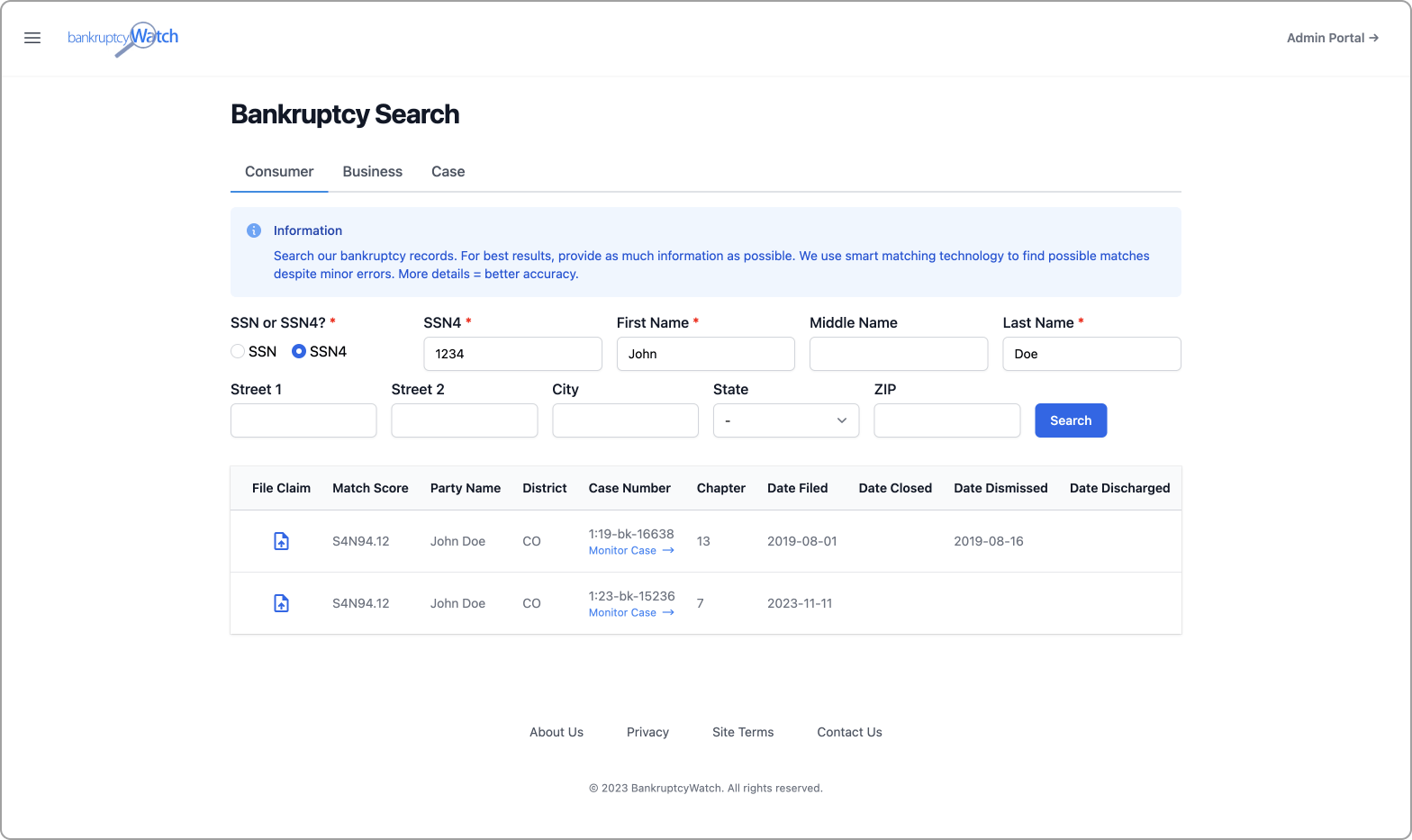Open the Admin Portal link
The height and width of the screenshot is (840, 1412).
(x=1332, y=38)
